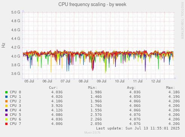The width and height of the screenshot is (185, 137).
Task: Click the '06 Jul' x-axis date label
Action: pos(47,81)
